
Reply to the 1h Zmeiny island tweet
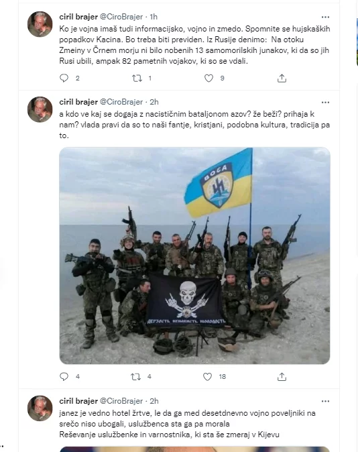pos(64,78)
